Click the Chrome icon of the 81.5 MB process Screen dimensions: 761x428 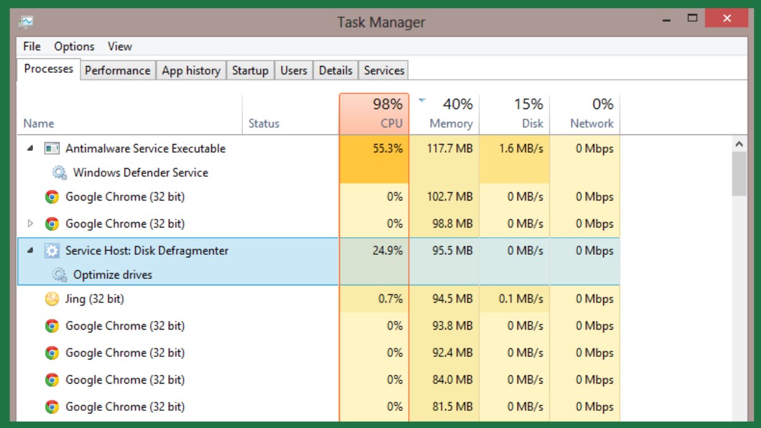pos(52,406)
